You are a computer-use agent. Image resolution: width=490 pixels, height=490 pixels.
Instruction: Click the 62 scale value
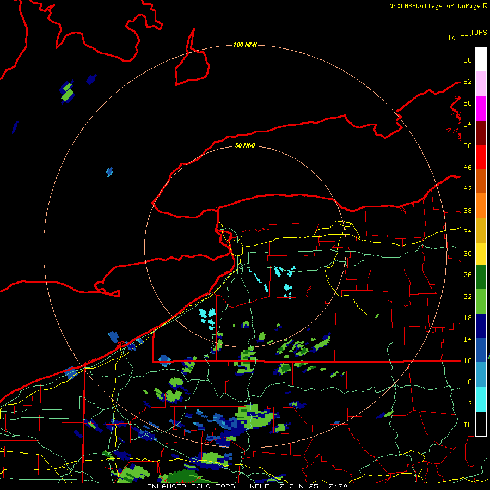(468, 82)
